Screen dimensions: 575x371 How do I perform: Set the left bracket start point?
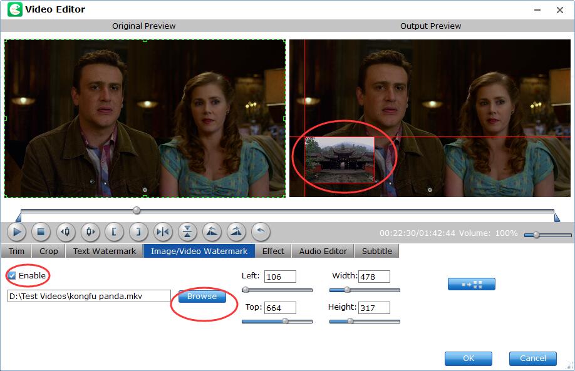tap(114, 232)
